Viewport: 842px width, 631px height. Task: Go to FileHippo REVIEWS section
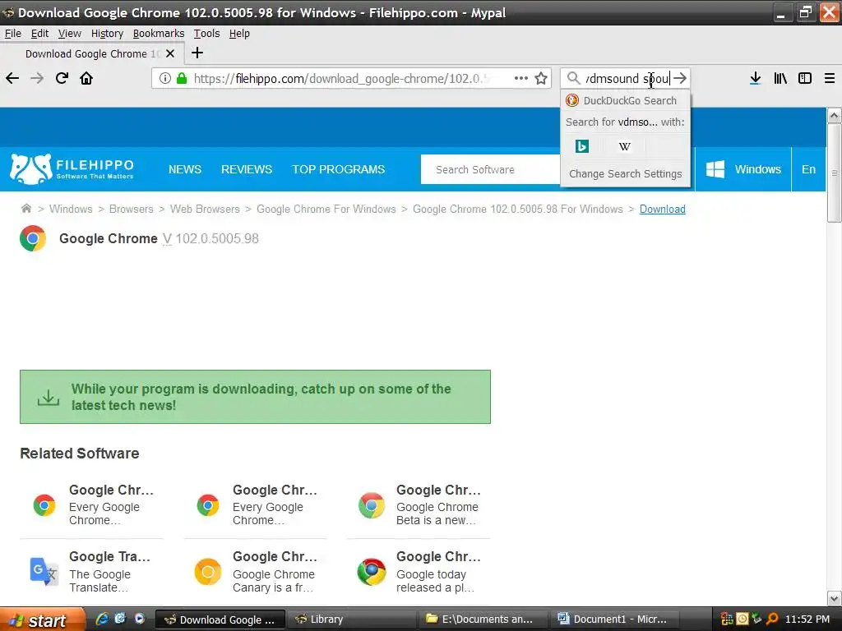click(247, 169)
